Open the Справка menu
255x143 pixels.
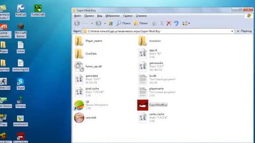click(141, 16)
